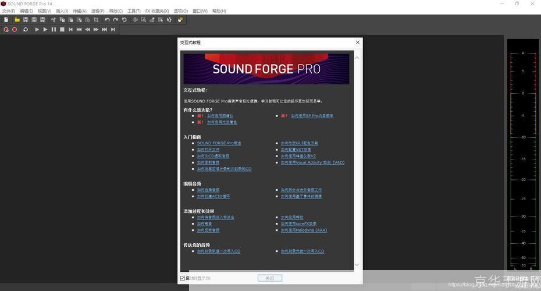
Task: Undo with the left curved arrow
Action: pyautogui.click(x=107, y=20)
